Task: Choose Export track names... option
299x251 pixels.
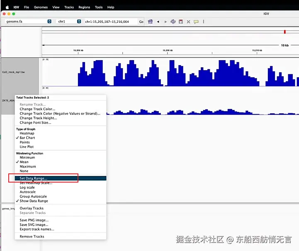Action: pos(61,229)
